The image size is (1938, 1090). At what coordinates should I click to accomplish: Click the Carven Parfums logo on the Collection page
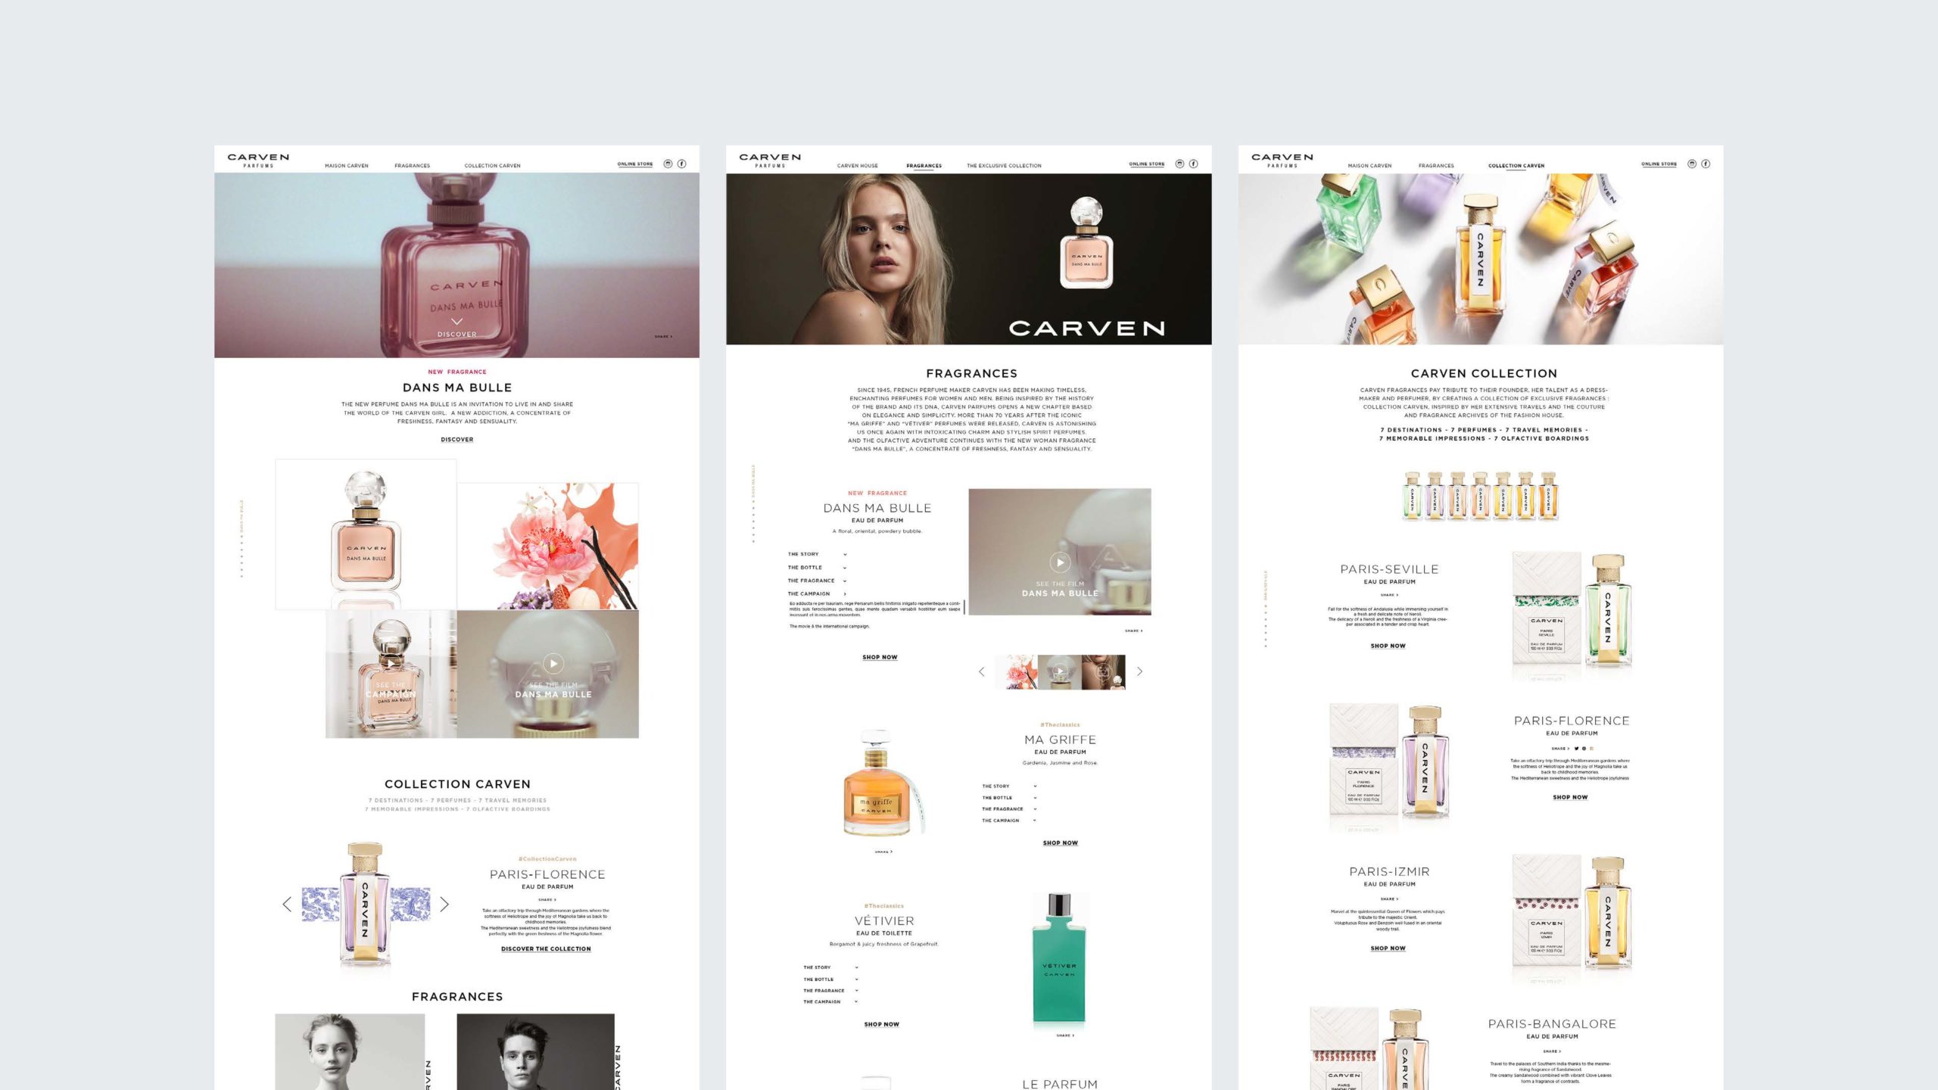1282,160
